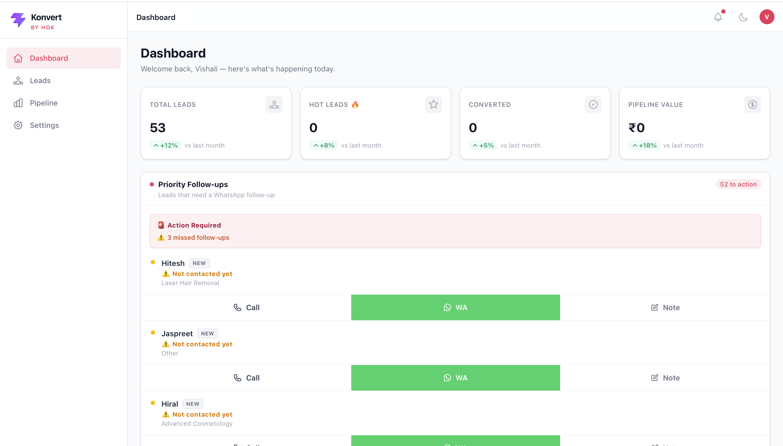Screen dimensions: 783x446
Task: Click the Total Leads count 53
Action: (x=157, y=128)
